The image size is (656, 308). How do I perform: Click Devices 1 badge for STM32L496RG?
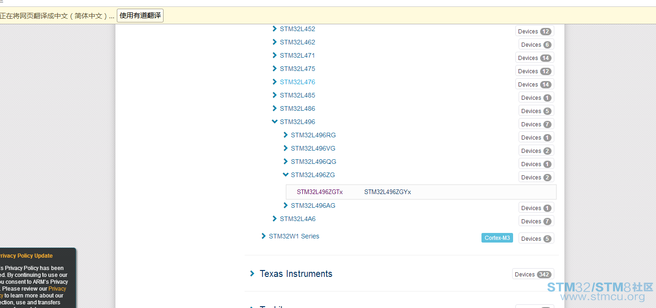[x=536, y=137]
